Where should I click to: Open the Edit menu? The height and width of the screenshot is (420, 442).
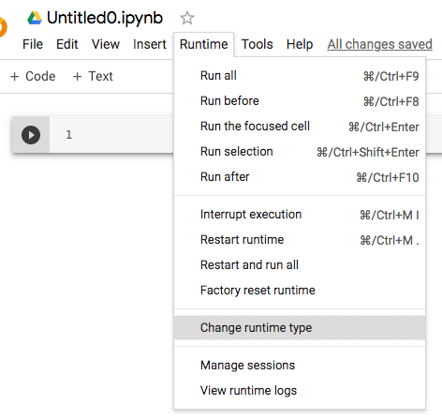[66, 44]
